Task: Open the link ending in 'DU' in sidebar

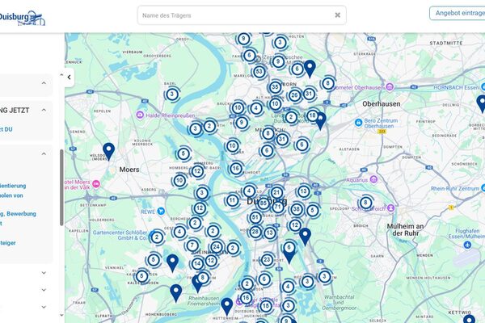Action: click(6, 128)
